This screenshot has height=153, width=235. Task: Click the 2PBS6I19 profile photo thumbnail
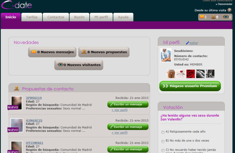(16, 103)
